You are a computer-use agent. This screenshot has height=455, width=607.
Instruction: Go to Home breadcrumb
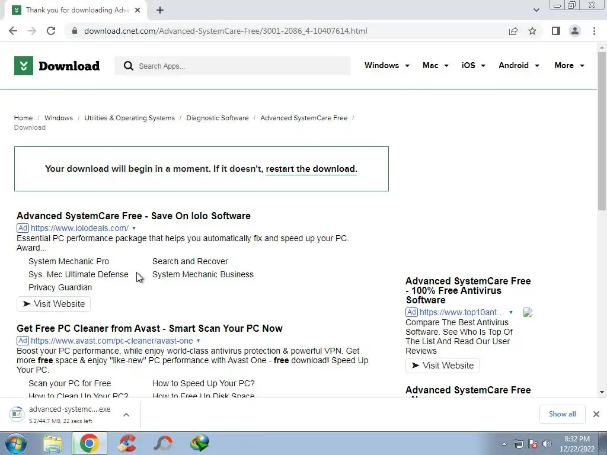point(23,118)
